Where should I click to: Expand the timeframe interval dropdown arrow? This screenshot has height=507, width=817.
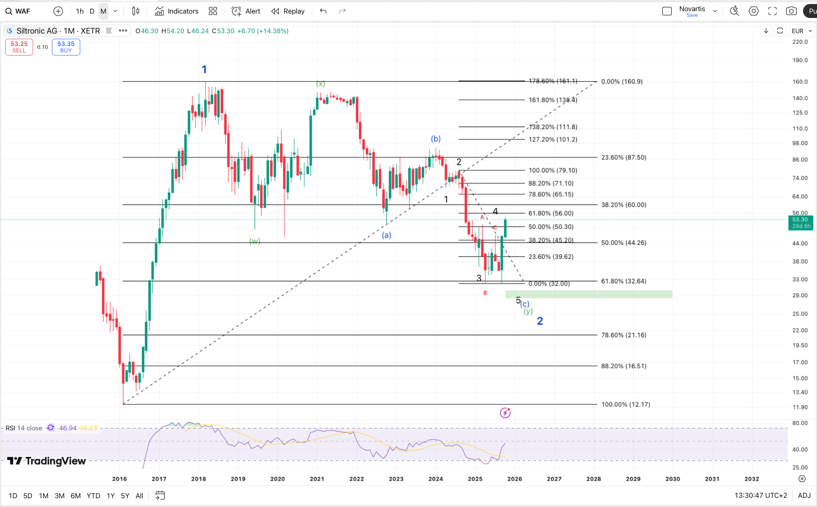115,11
